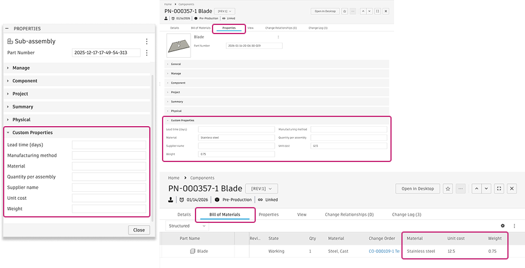Open the ellipsis menu in the Bill of Materials page header

[x=460, y=189]
